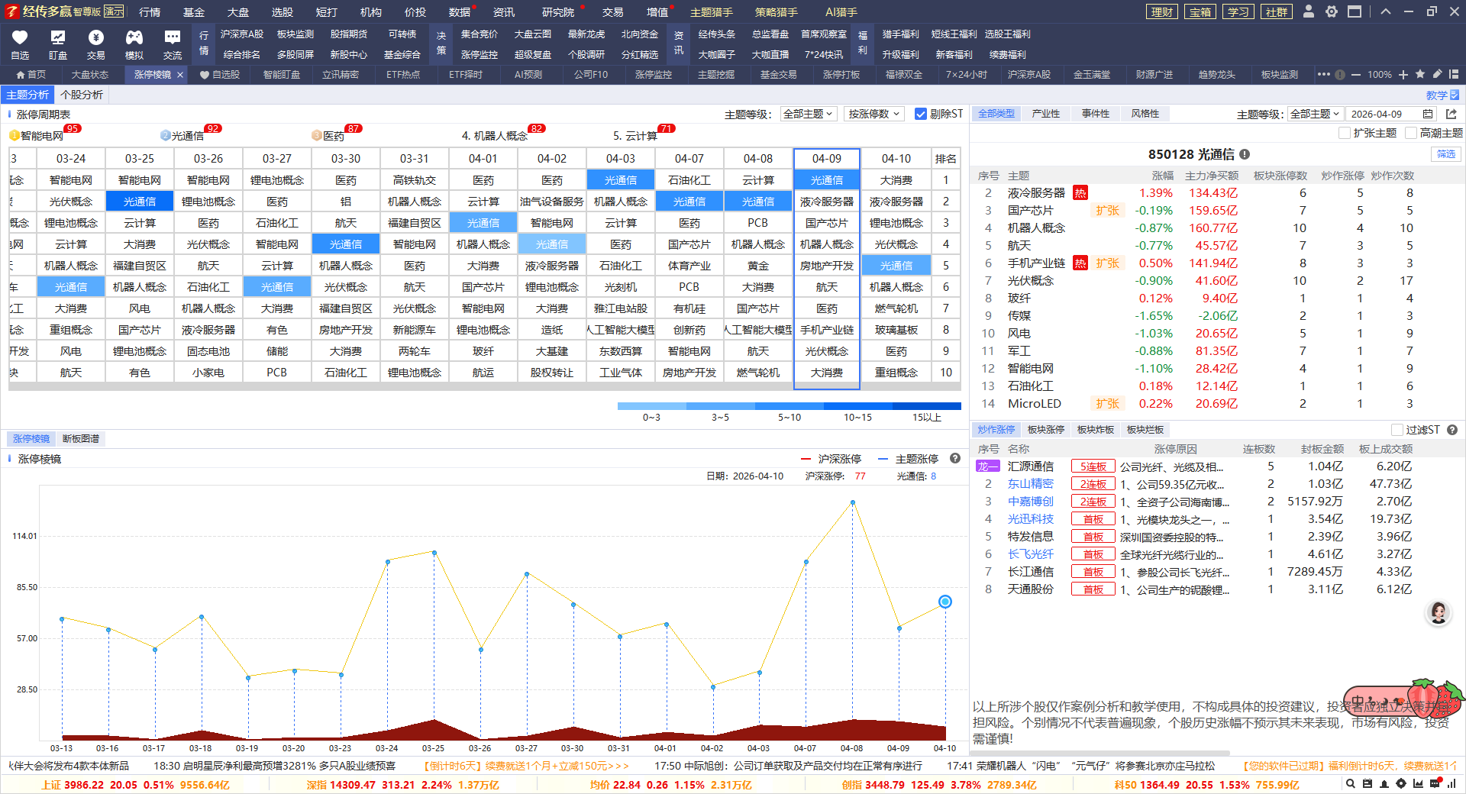Expand 主题等级 dropdown above the period table
The width and height of the screenshot is (1466, 794).
(809, 114)
